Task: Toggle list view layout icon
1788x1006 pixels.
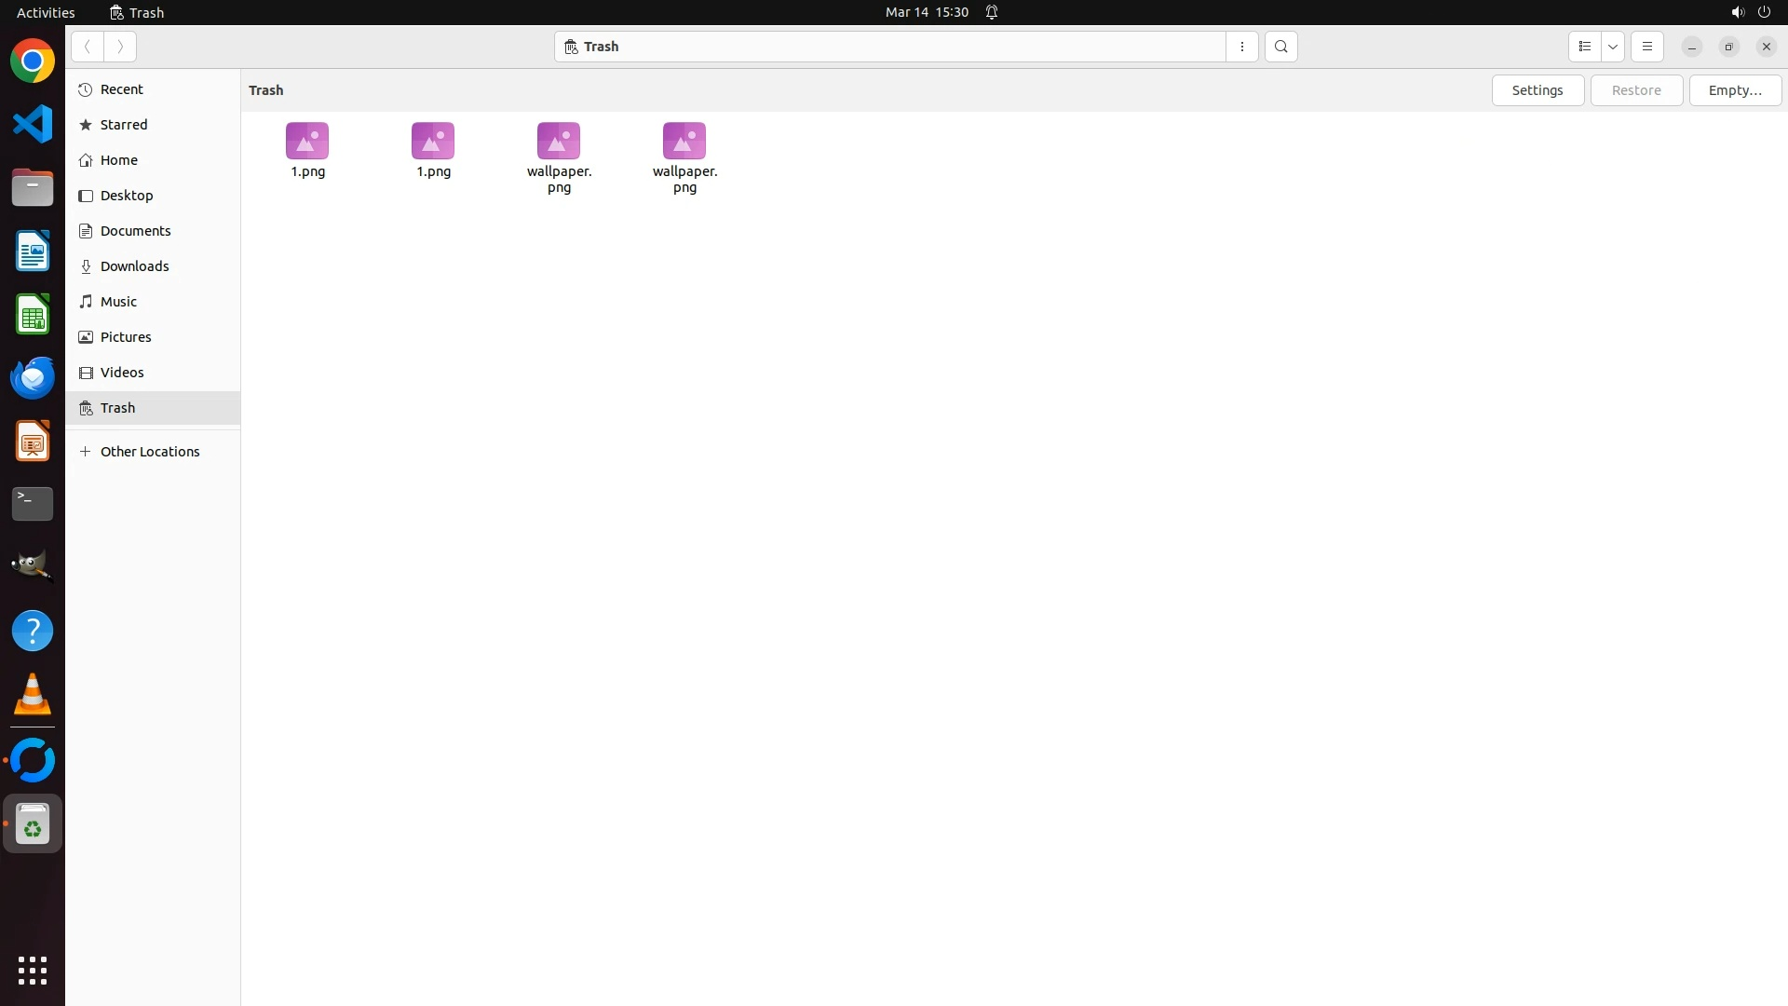Action: point(1584,47)
